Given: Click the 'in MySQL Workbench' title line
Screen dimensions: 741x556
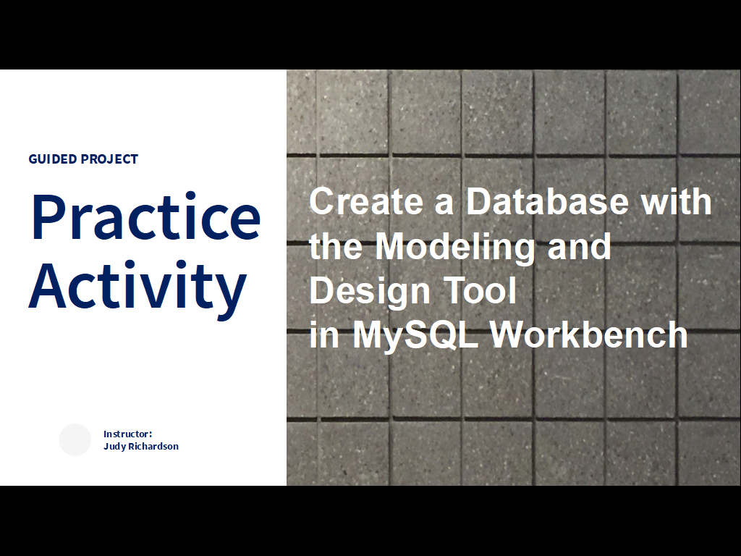Looking at the screenshot, I should pyautogui.click(x=498, y=335).
